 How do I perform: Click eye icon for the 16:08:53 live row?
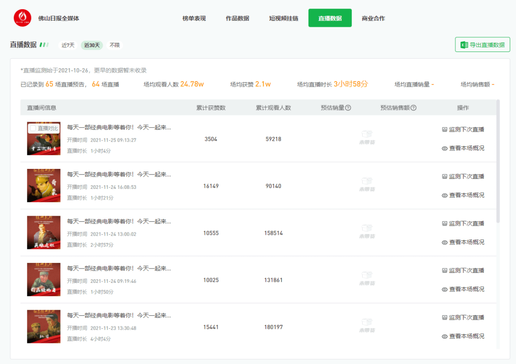[444, 196]
